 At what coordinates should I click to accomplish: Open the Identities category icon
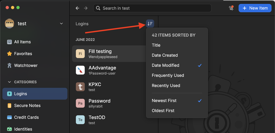click(9, 129)
